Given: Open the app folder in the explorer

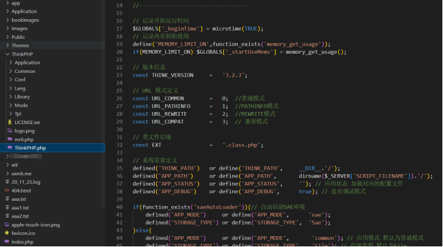Looking at the screenshot, I should point(15,3).
